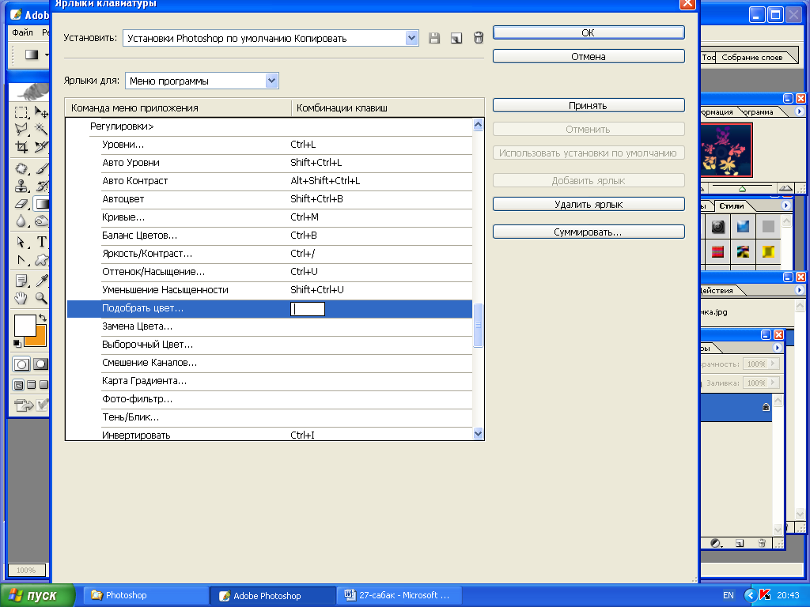
Task: Open the Layers palette flyout menu
Action: [778, 348]
